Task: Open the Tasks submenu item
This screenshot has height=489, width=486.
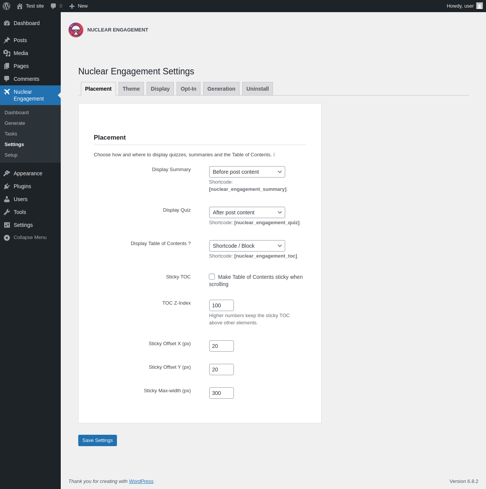Action: [x=30, y=134]
